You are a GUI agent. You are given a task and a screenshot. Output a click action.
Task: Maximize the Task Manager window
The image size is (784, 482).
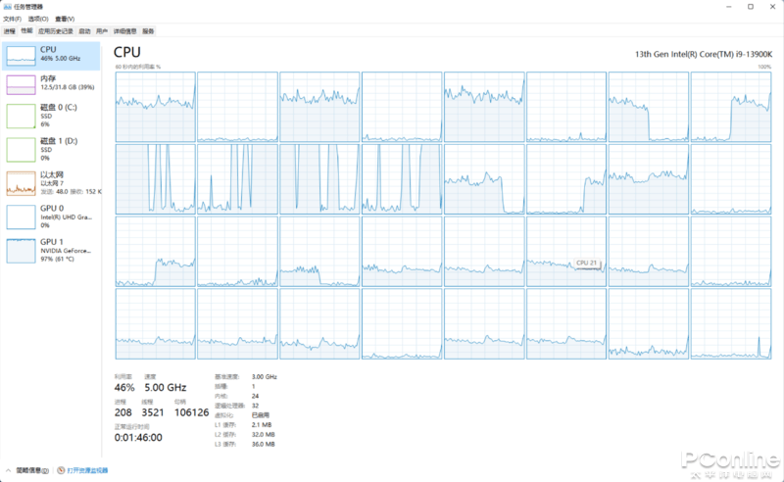point(751,7)
